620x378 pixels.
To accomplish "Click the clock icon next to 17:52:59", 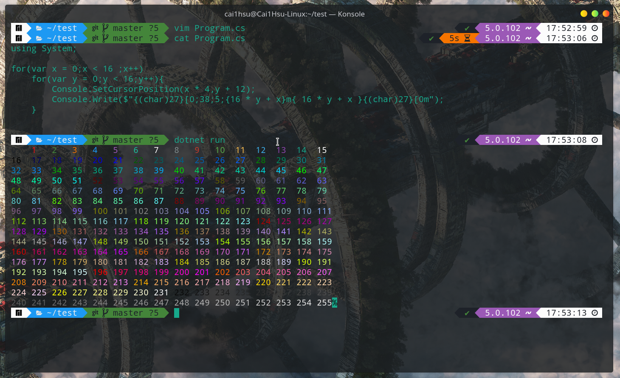I will pyautogui.click(x=595, y=28).
